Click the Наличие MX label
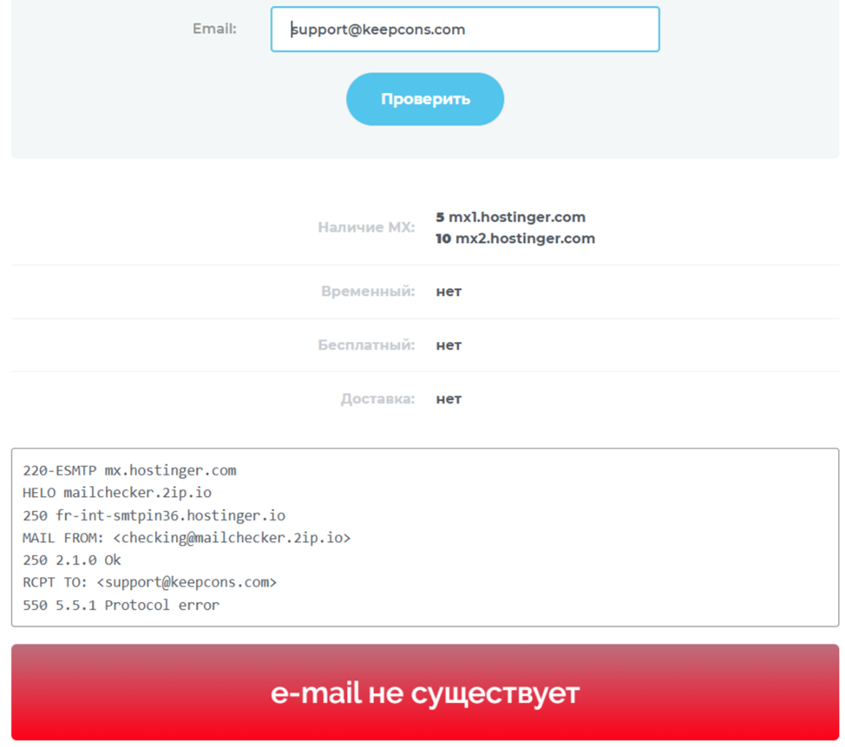The width and height of the screenshot is (845, 747). click(x=366, y=227)
